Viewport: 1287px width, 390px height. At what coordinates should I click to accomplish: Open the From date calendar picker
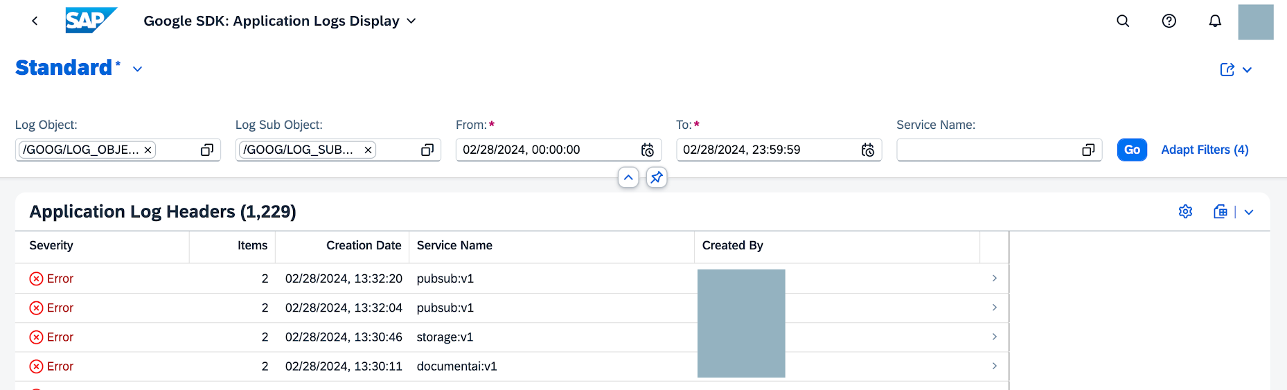pos(647,150)
